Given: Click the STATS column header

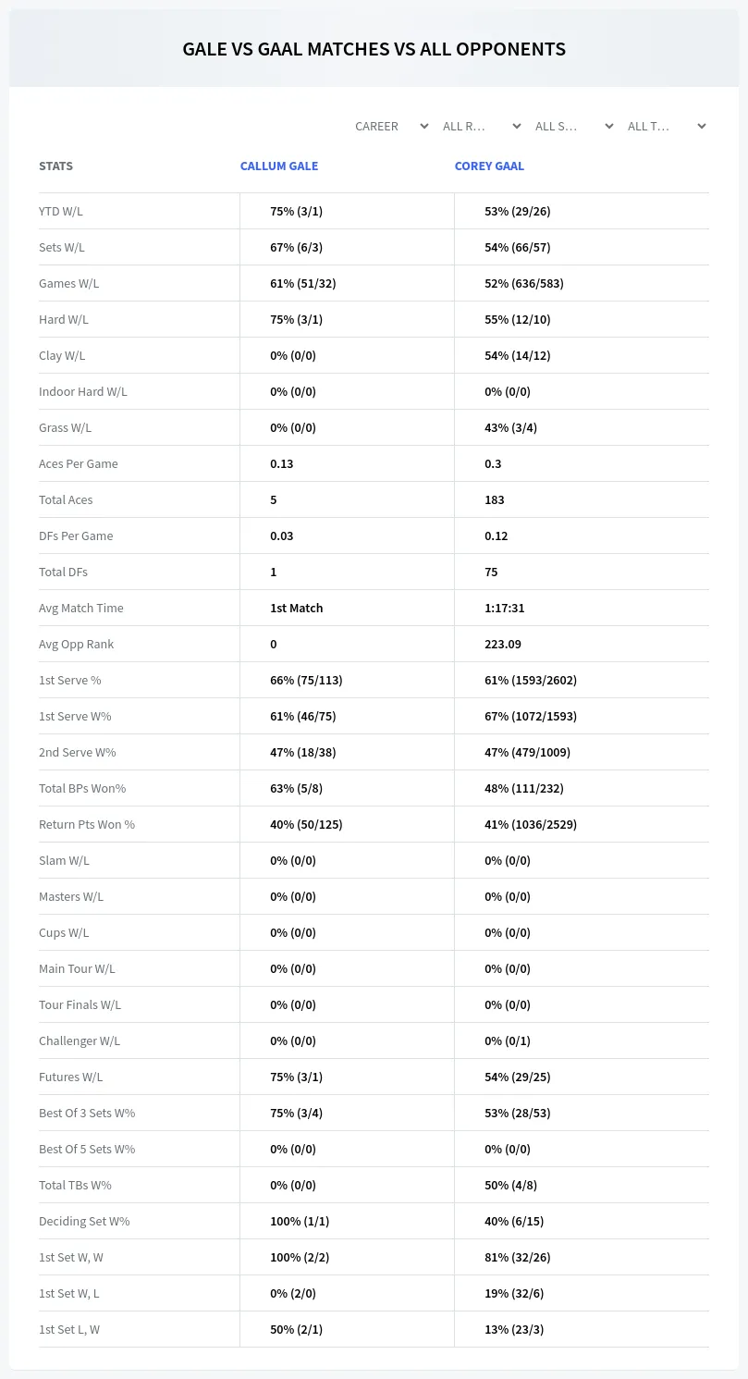Looking at the screenshot, I should [x=55, y=166].
